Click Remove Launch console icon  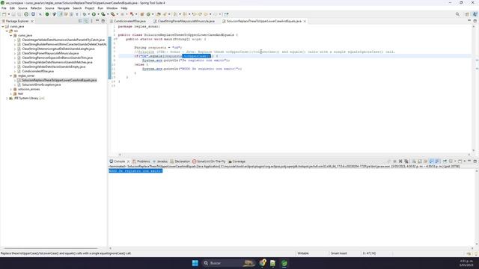tap(400, 161)
